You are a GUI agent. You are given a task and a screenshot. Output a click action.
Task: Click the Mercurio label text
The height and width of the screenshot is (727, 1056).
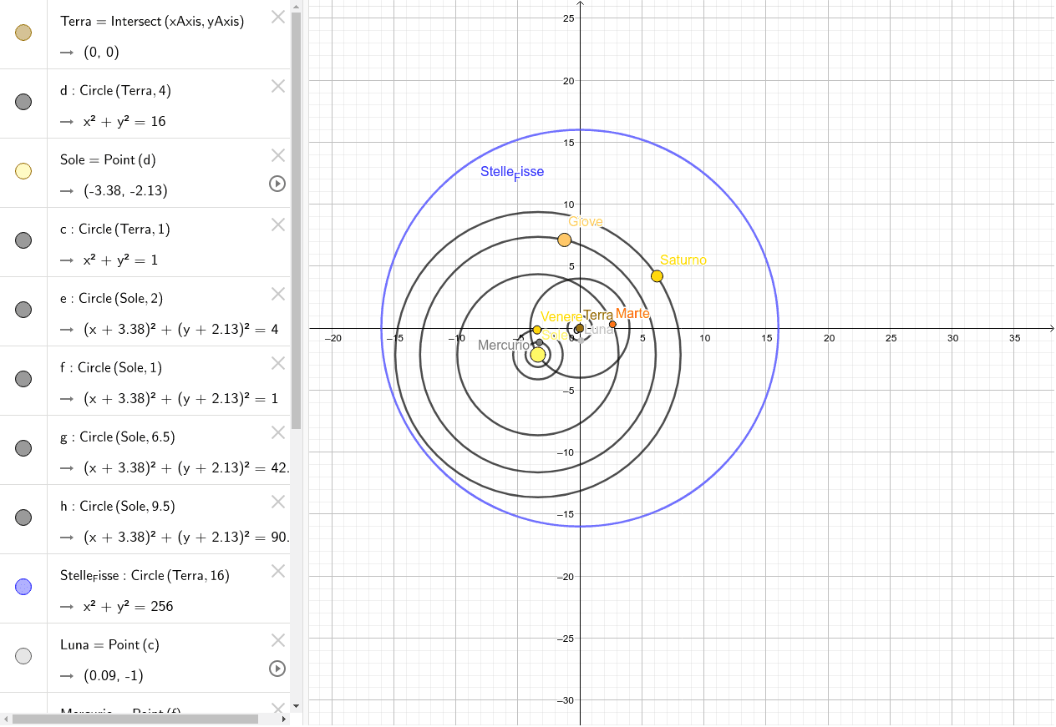pyautogui.click(x=504, y=345)
